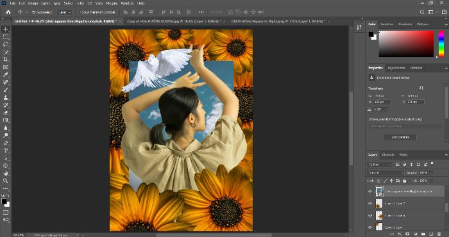The width and height of the screenshot is (449, 237).
Task: Select the Zoom tool
Action: click(5, 181)
